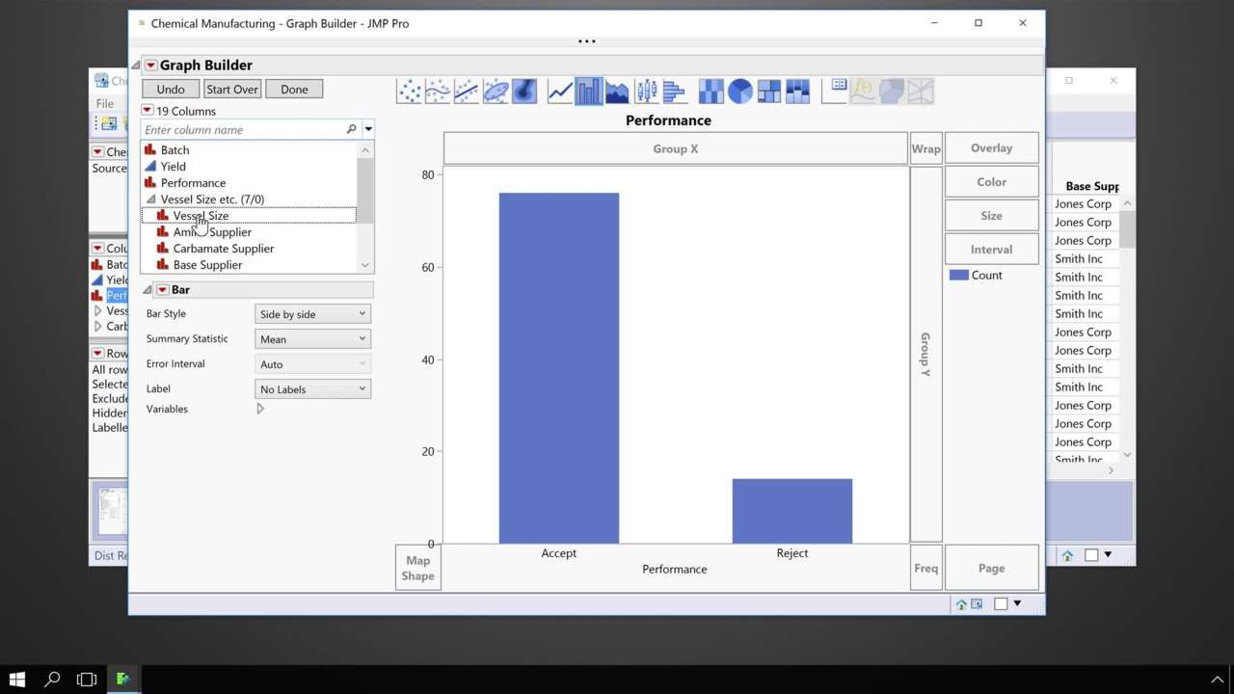The width and height of the screenshot is (1234, 694).
Task: Select the Carbamate Supplier column
Action: pos(223,248)
